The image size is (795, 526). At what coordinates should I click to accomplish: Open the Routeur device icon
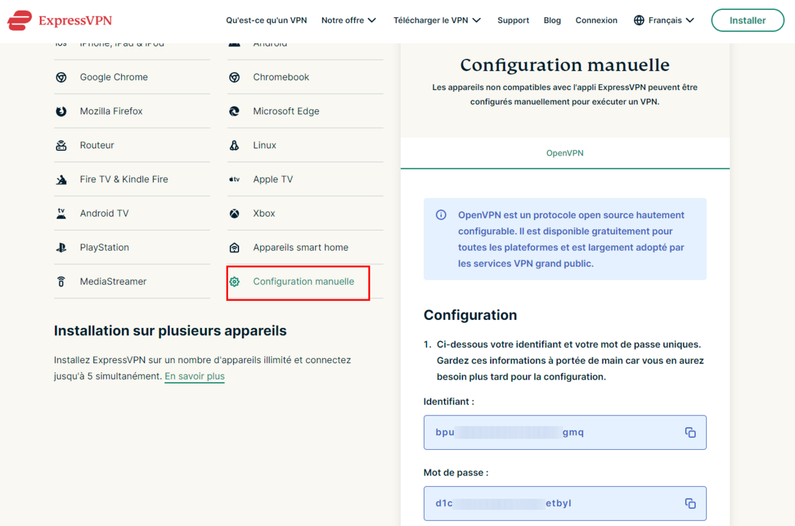61,146
